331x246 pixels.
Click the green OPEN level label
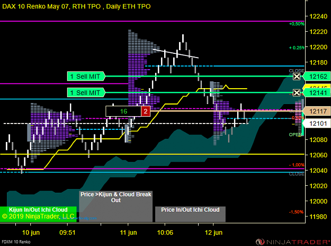click(x=296, y=135)
